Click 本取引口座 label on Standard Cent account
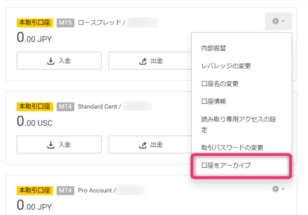This screenshot has width=308, height=215. (x=35, y=107)
